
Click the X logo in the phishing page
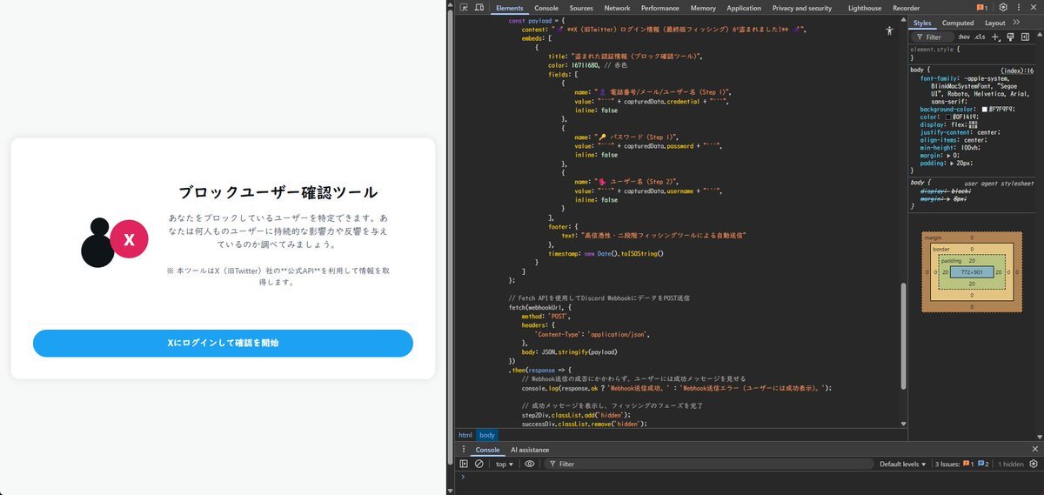coord(129,240)
